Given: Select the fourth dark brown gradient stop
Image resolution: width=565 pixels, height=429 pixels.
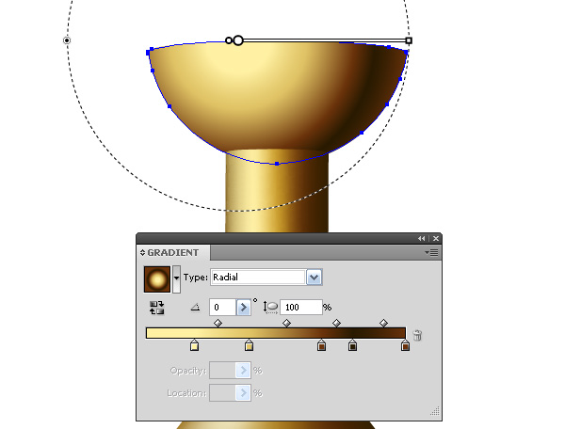Looking at the screenshot, I should point(353,345).
